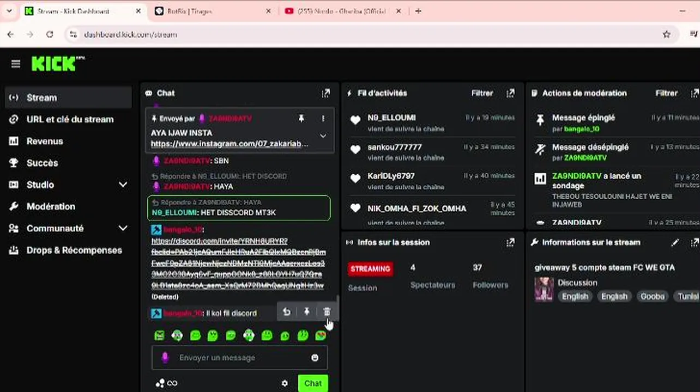View site information next to the URL
This screenshot has height=392, width=700.
[74, 34]
